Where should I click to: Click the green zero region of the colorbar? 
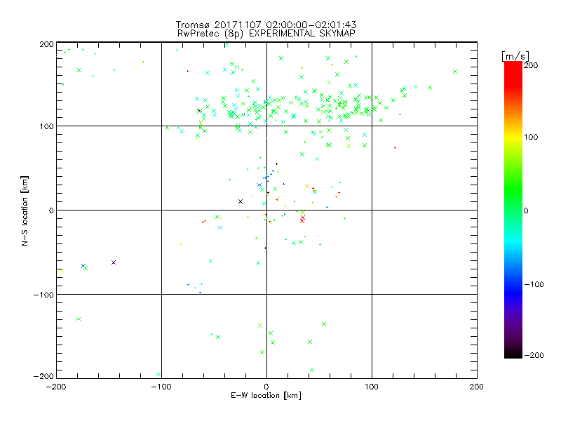pyautogui.click(x=513, y=210)
